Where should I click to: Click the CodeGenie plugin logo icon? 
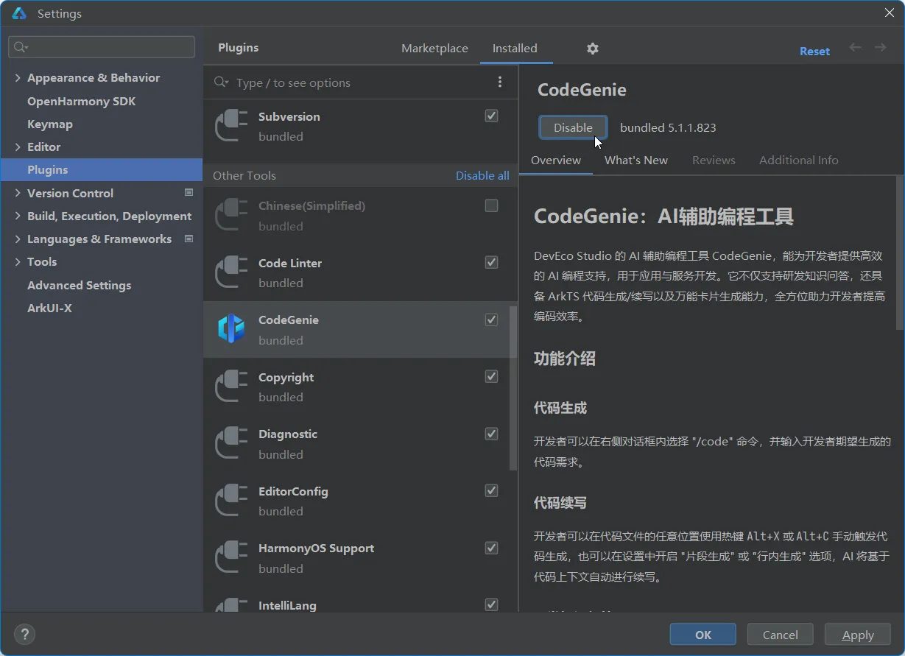click(x=230, y=329)
